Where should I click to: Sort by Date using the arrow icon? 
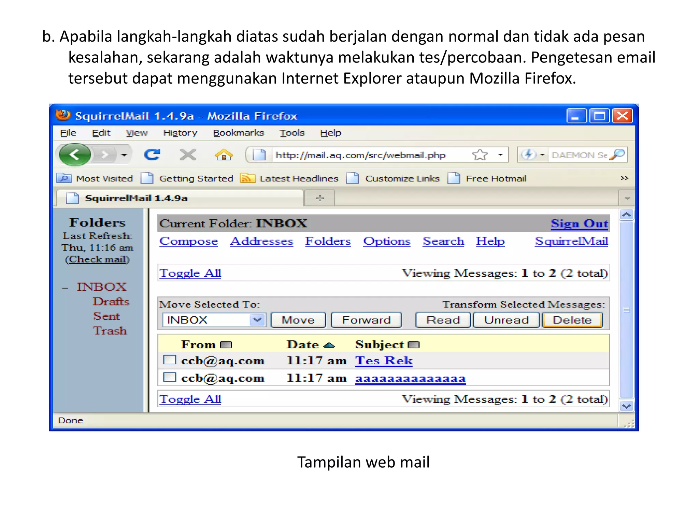[329, 345]
